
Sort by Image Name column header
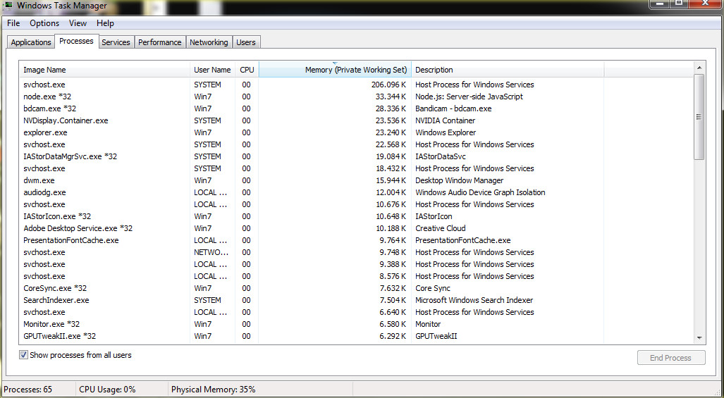pyautogui.click(x=104, y=70)
